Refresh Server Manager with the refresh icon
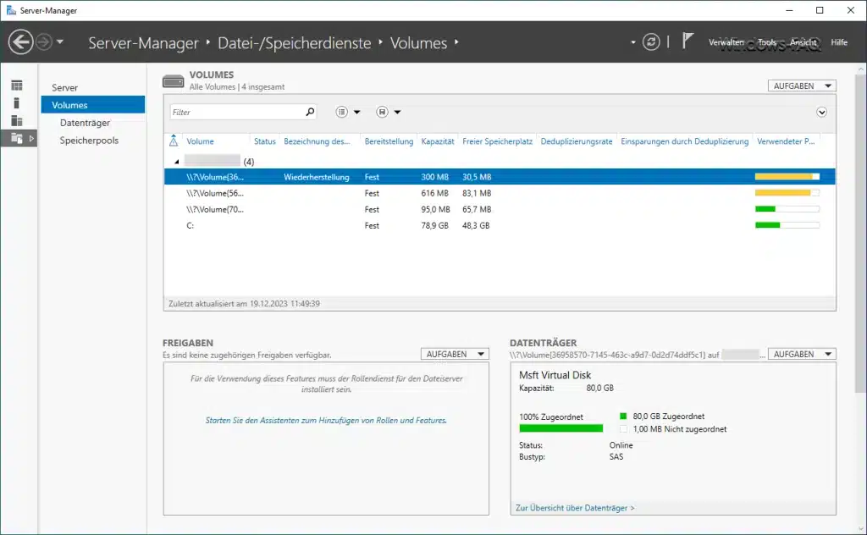Viewport: 867px width, 535px height. (x=650, y=41)
